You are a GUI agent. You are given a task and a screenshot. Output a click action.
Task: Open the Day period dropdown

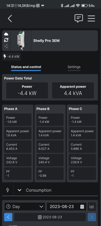[x=25, y=207]
